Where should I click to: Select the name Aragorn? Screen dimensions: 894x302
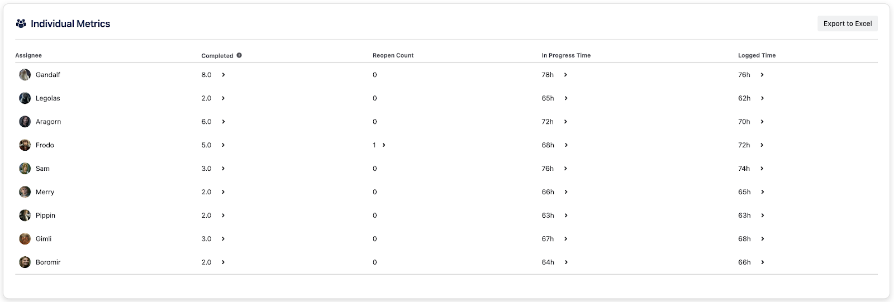click(x=49, y=122)
